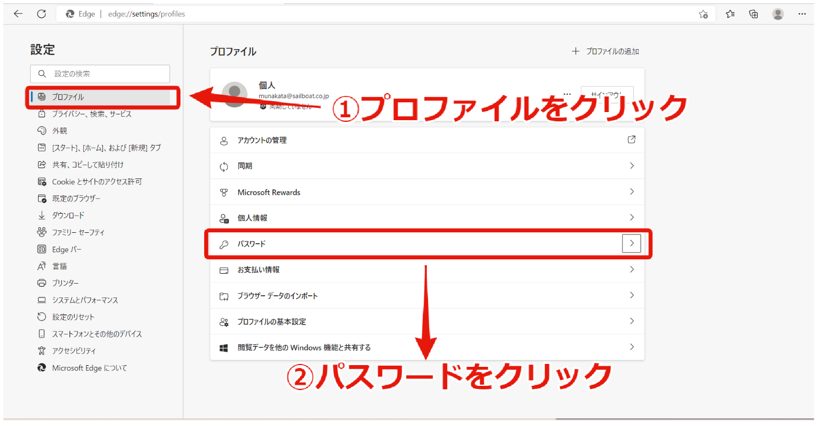819x424 pixels.
Task: Open プロファイルの基本設定 row
Action: click(x=427, y=321)
